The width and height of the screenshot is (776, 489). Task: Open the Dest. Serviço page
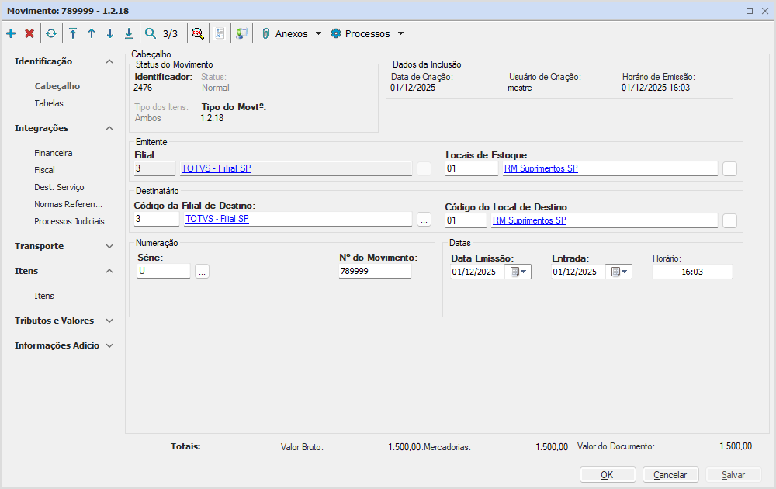coord(60,187)
